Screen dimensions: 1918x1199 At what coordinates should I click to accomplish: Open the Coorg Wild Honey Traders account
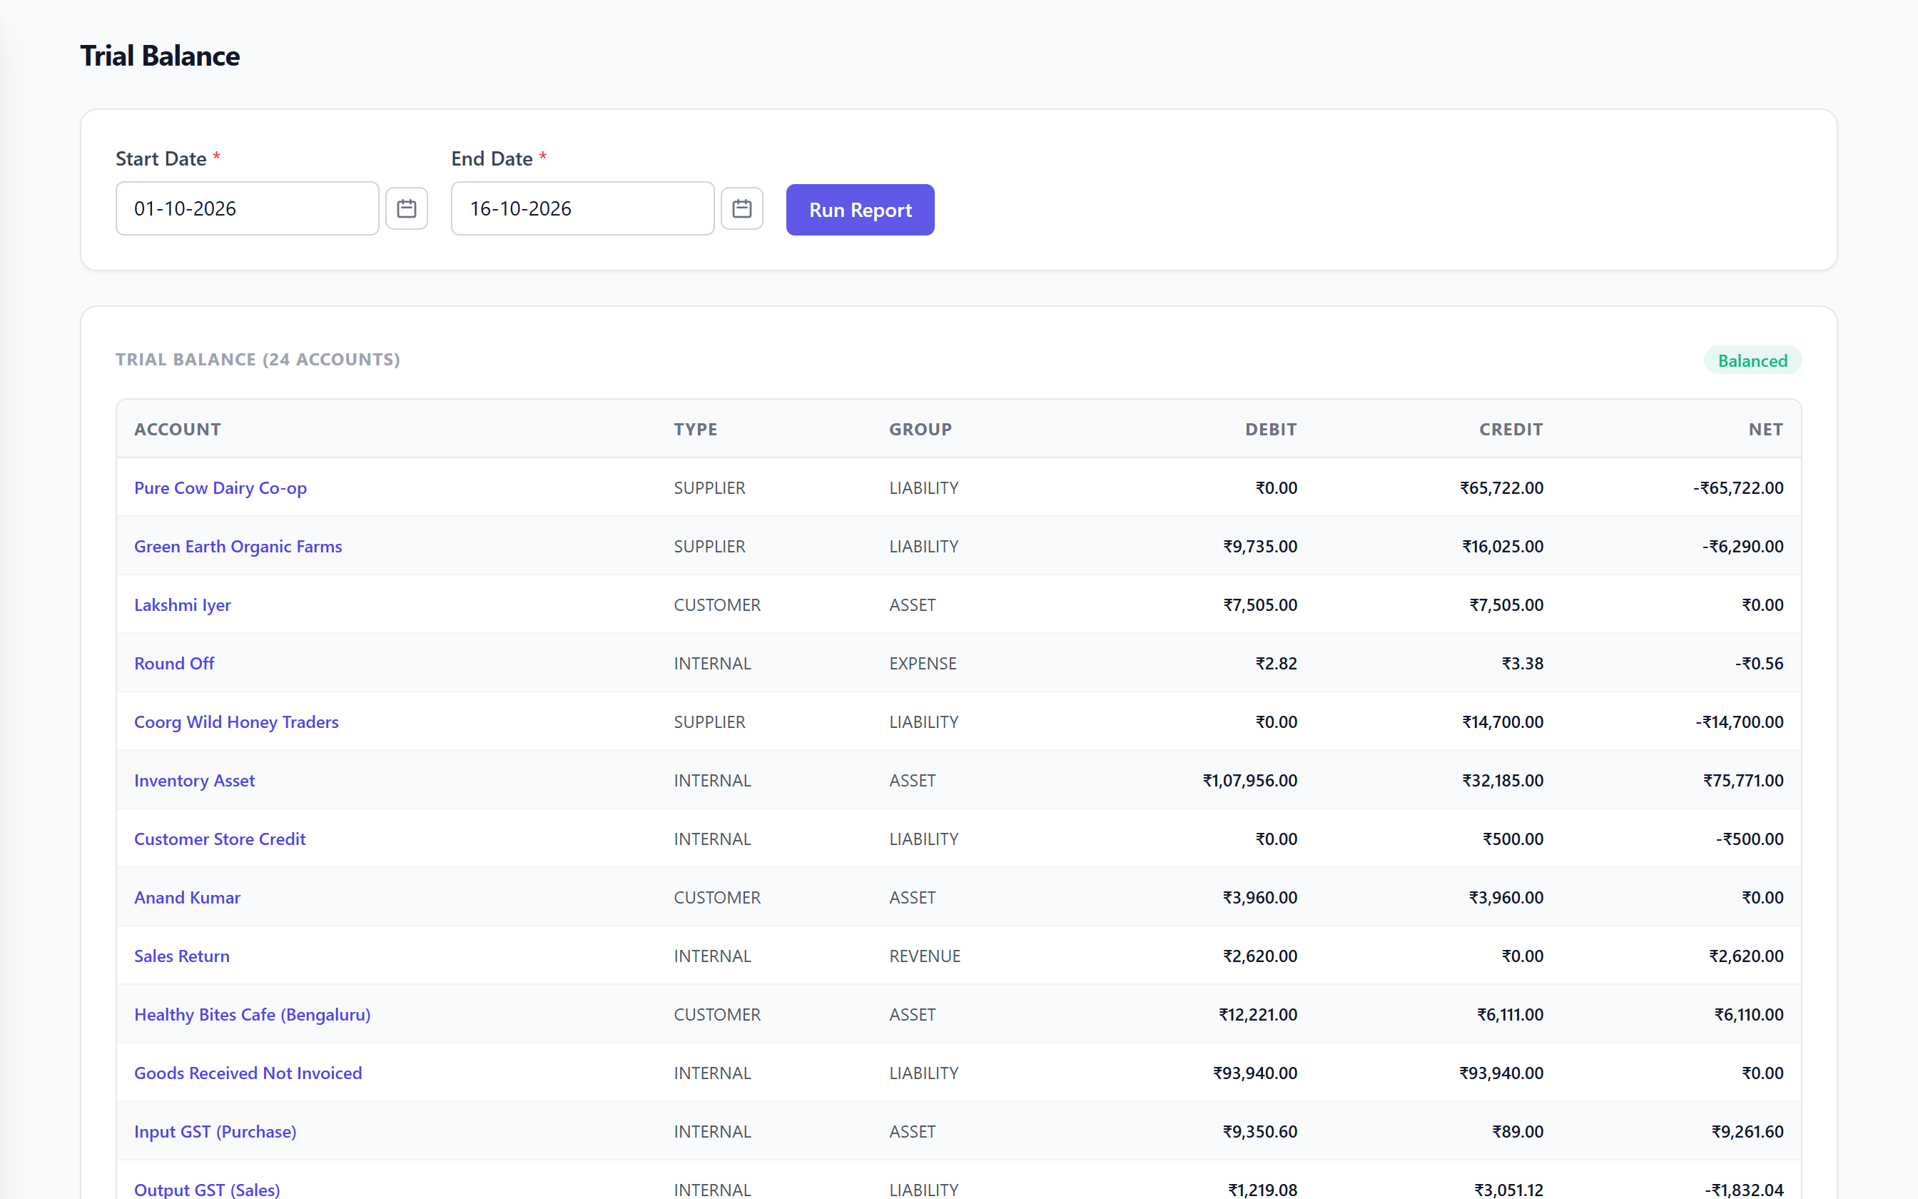(236, 722)
